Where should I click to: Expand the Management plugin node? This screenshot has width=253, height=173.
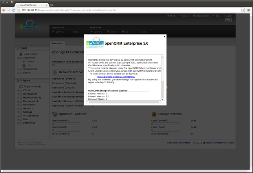[x=18, y=101]
